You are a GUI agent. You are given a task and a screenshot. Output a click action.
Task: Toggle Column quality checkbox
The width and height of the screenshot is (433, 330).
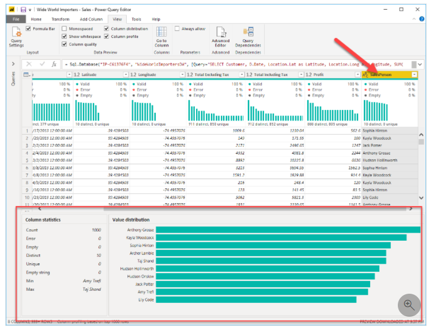[x=64, y=44]
